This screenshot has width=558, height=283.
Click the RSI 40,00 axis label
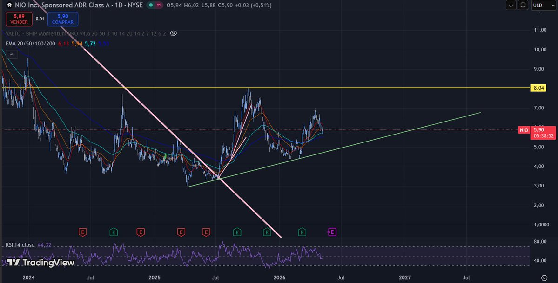pyautogui.click(x=540, y=261)
